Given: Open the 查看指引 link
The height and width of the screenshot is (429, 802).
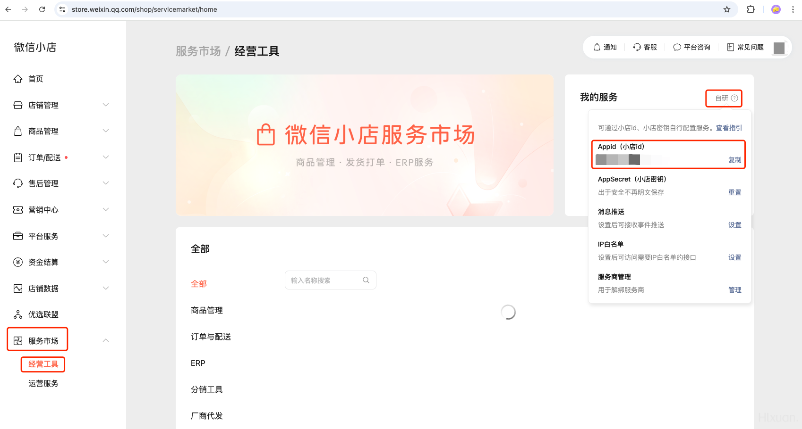Looking at the screenshot, I should pyautogui.click(x=729, y=128).
